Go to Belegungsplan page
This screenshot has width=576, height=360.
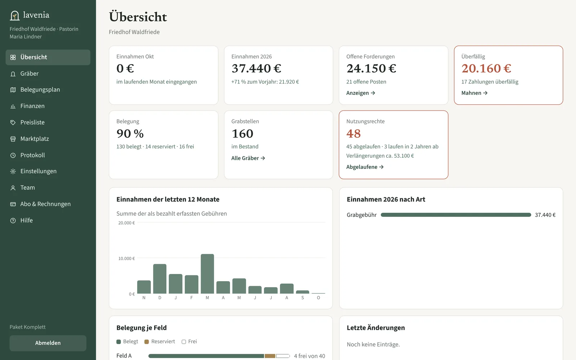pos(48,90)
